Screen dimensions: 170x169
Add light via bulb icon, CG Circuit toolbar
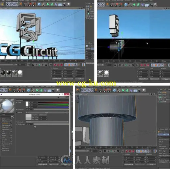coord(69,5)
